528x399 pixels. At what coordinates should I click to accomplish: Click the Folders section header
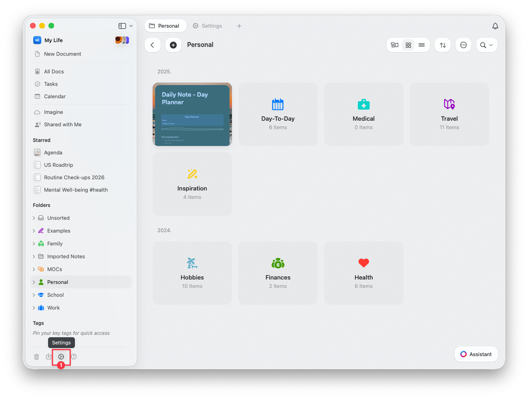coord(42,205)
